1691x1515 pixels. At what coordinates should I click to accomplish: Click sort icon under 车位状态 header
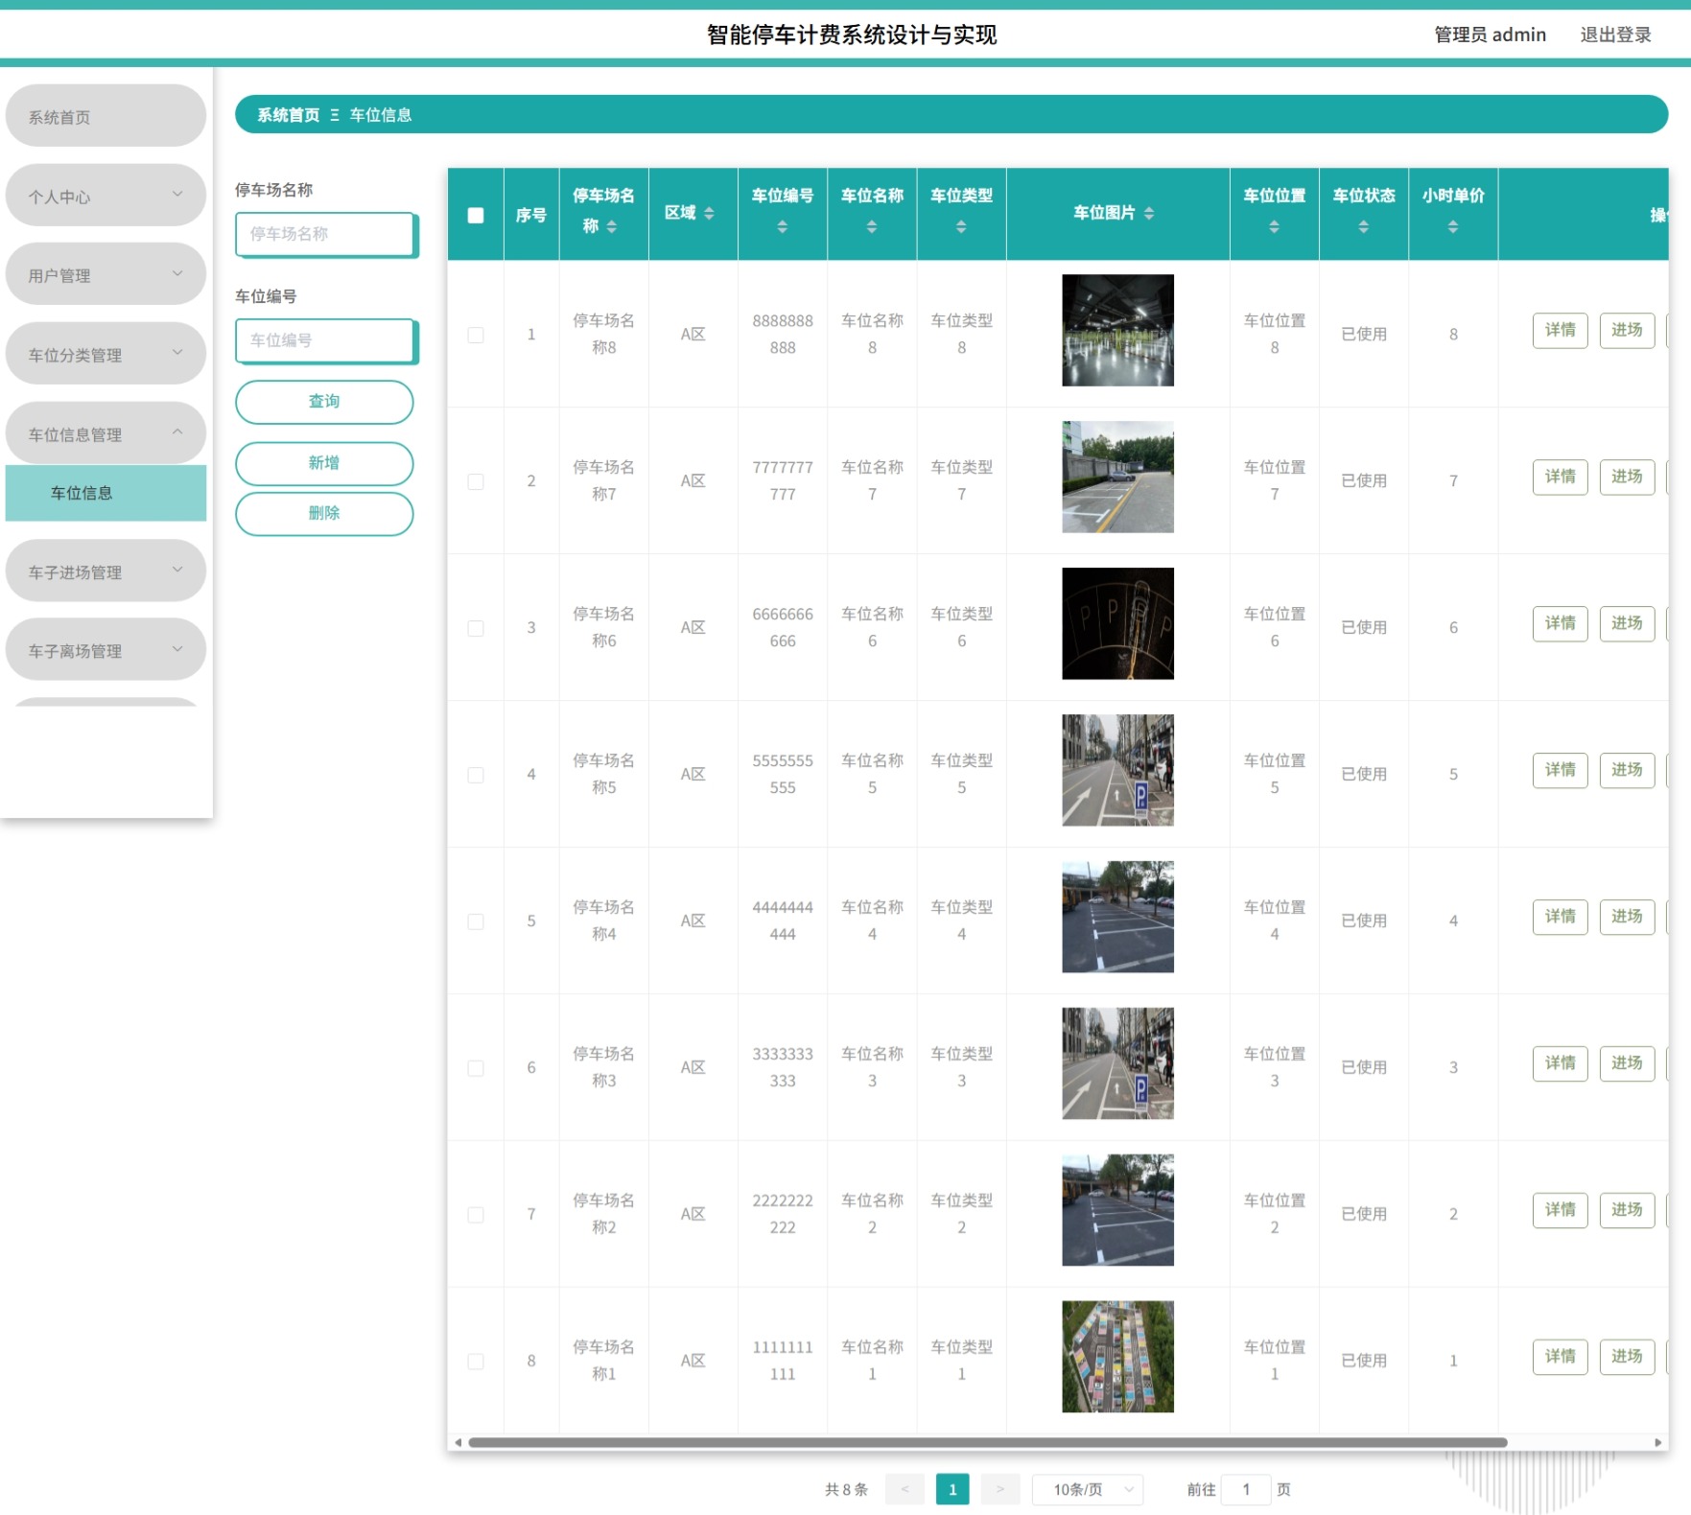(1363, 227)
